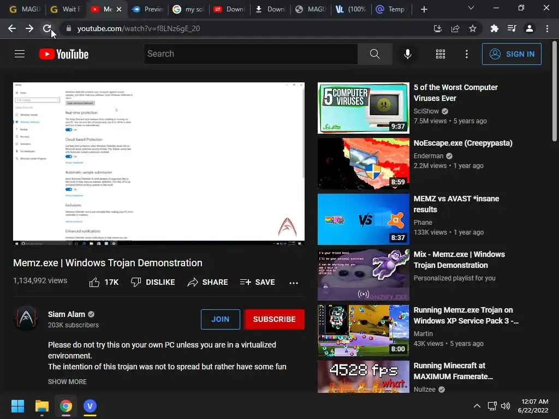559x419 pixels.
Task: Bookmark this page with star icon
Action: tap(472, 28)
